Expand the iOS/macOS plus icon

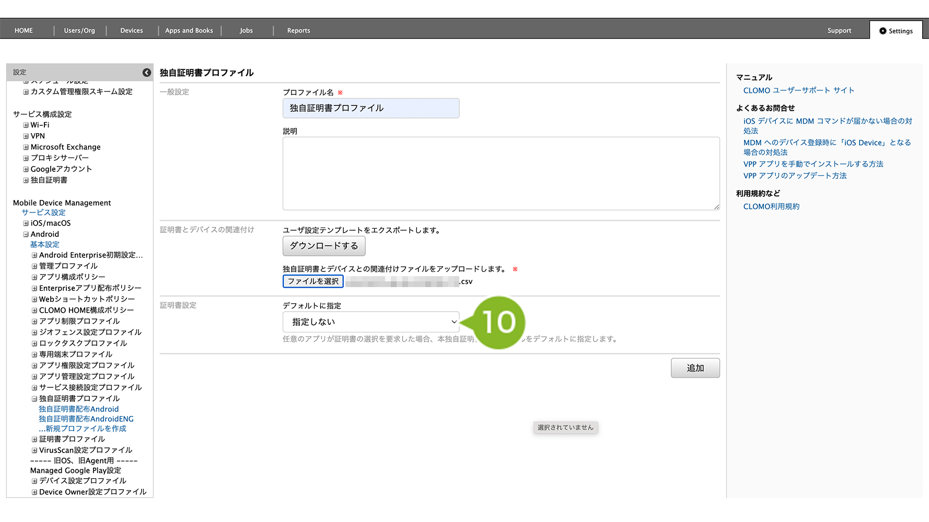tap(26, 223)
